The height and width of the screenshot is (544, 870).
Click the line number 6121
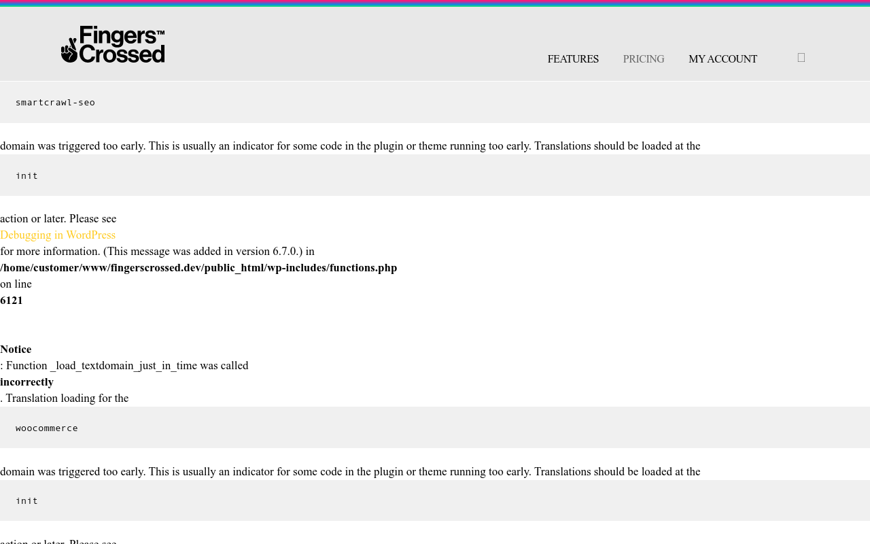click(x=12, y=301)
